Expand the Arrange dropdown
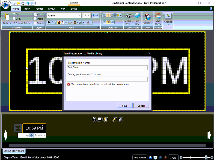The width and height of the screenshot is (214, 160). click(x=168, y=25)
